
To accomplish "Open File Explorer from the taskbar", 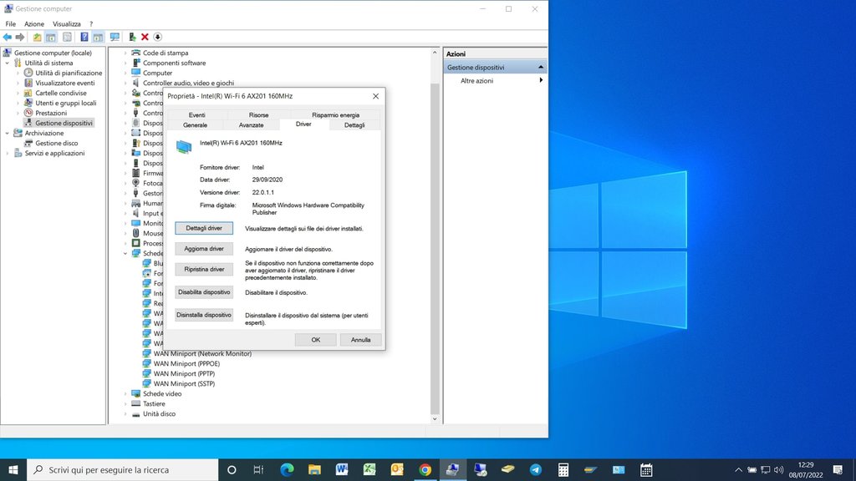I will tap(314, 469).
